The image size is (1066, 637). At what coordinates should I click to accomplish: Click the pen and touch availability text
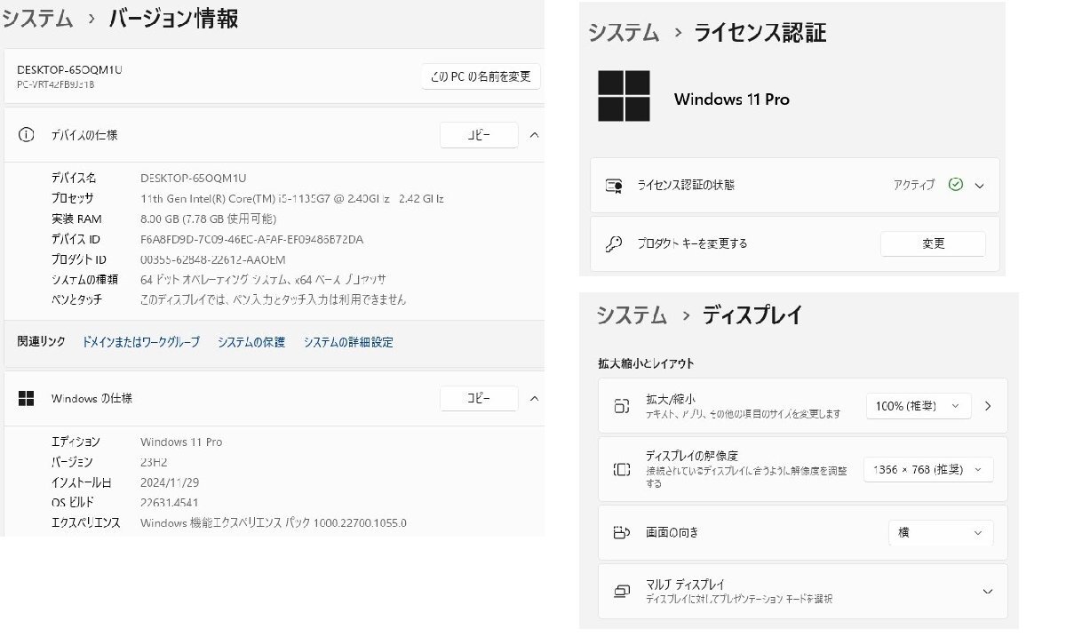pos(273,299)
